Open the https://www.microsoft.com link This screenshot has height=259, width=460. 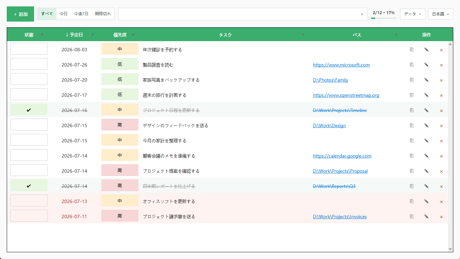(341, 65)
